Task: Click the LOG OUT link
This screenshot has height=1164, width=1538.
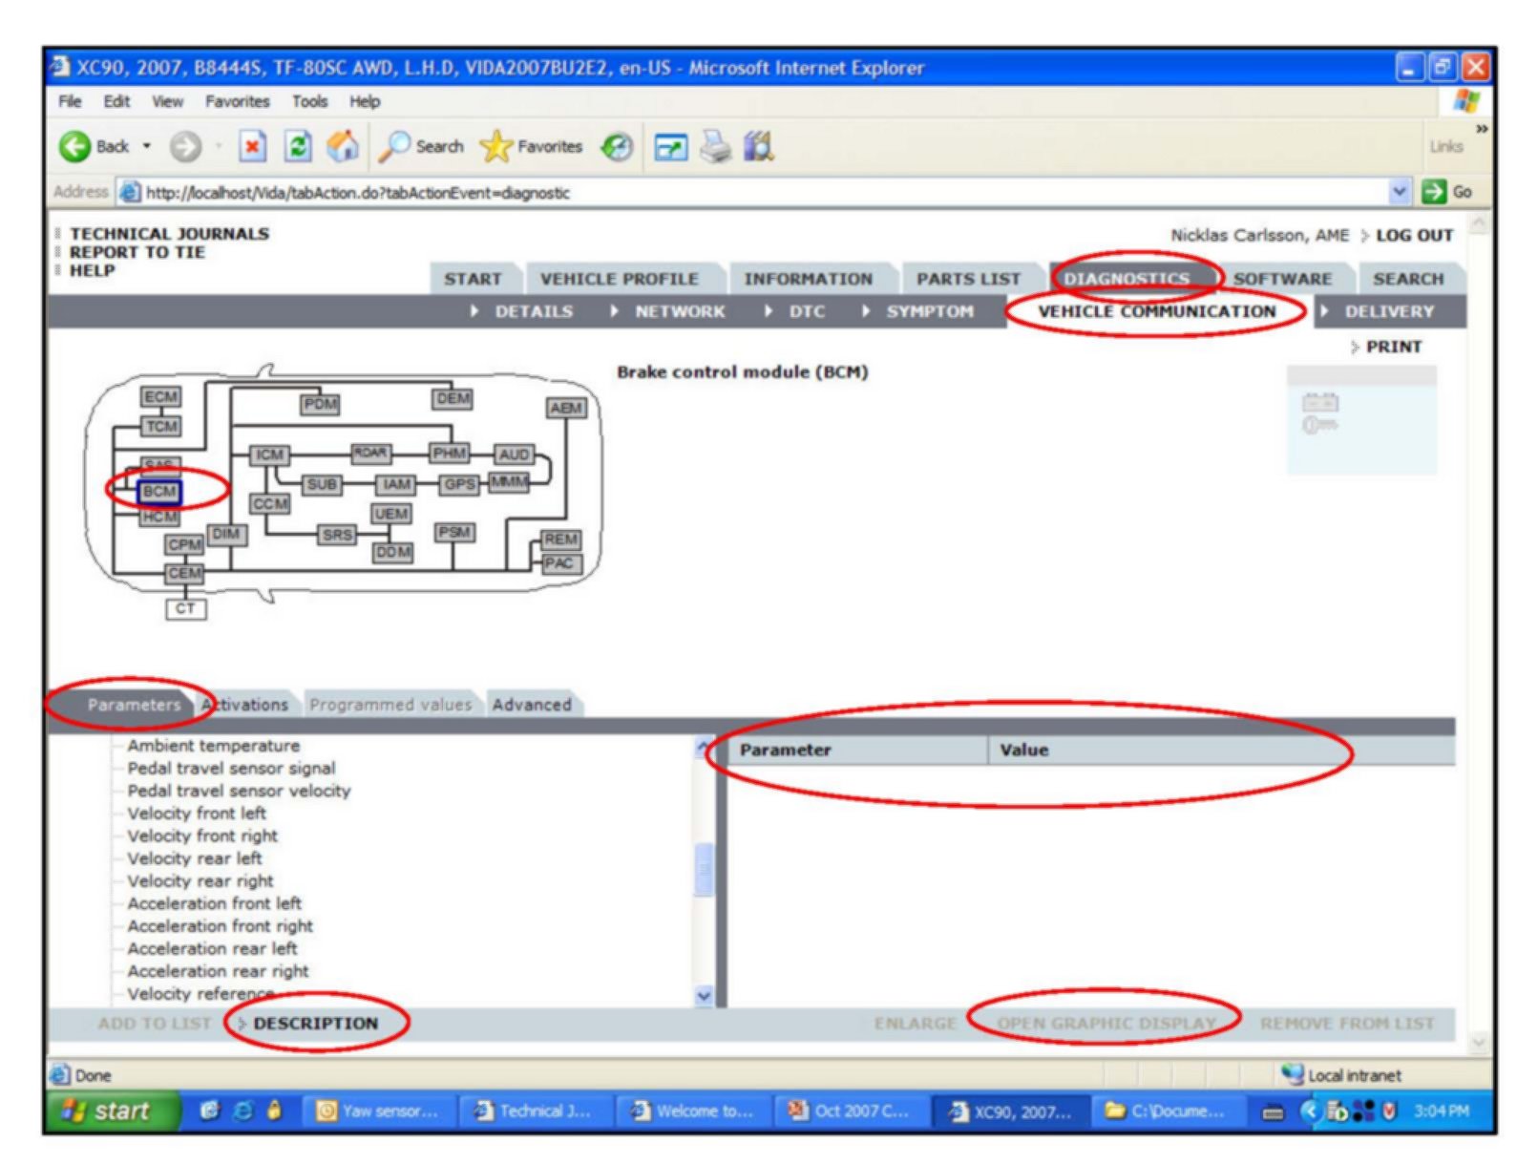Action: coord(1414,235)
